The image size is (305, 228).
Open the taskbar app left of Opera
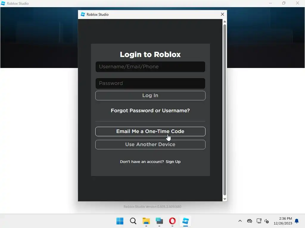click(159, 221)
